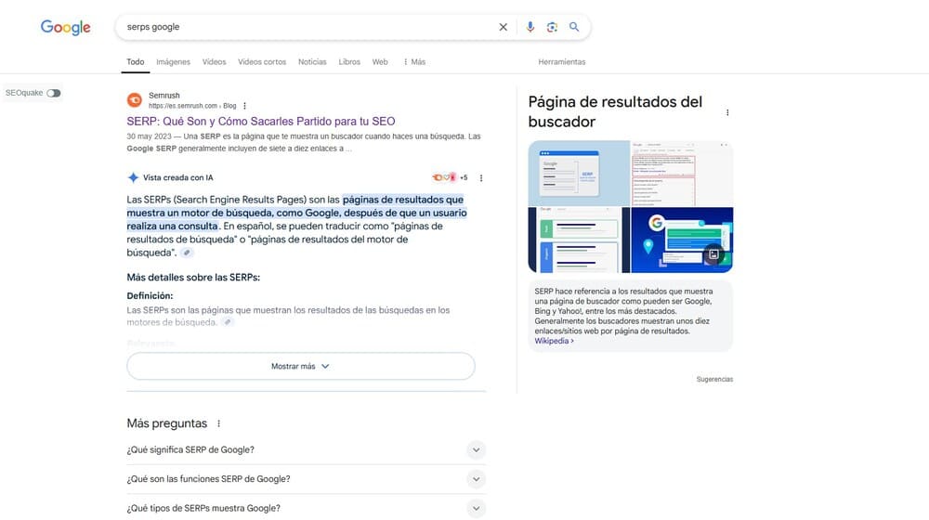Open the Noticias tab

[312, 61]
